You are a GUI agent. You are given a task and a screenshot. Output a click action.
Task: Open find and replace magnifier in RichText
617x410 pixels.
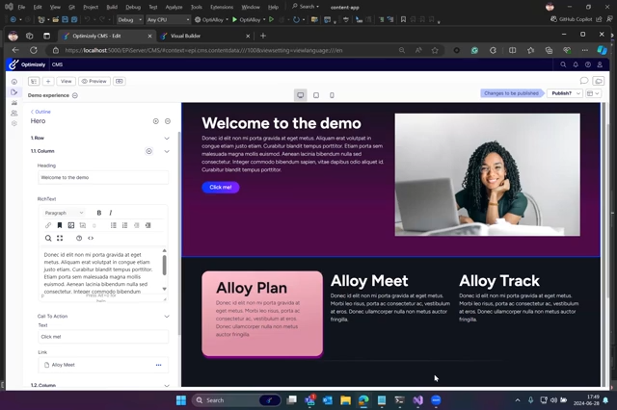48,238
